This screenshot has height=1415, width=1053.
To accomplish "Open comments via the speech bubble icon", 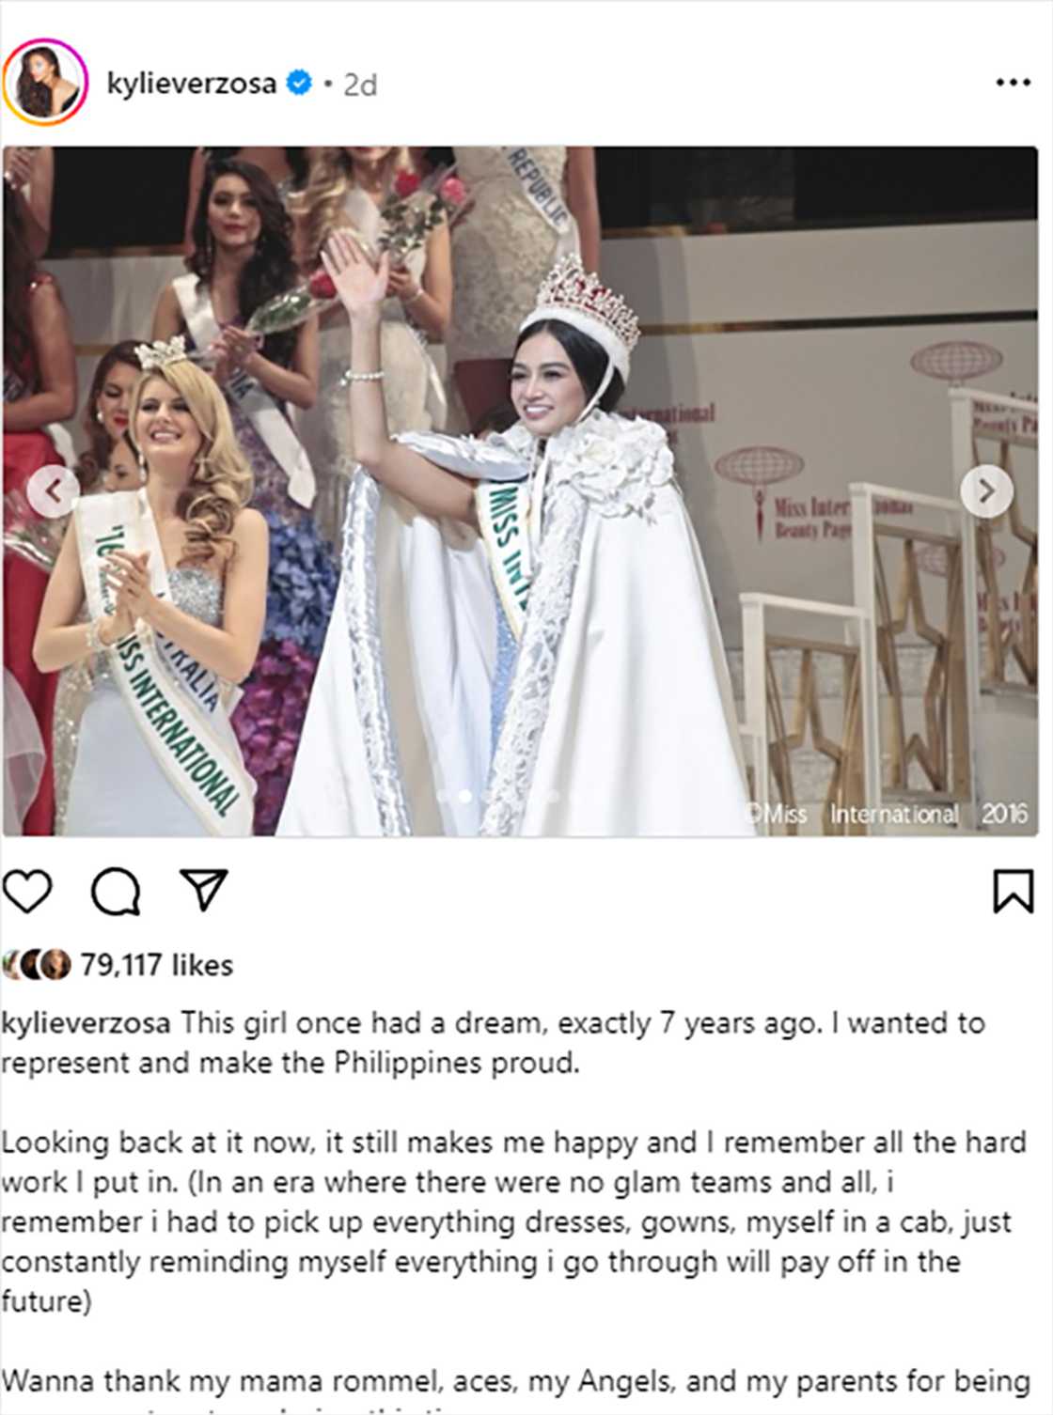I will tap(116, 891).
